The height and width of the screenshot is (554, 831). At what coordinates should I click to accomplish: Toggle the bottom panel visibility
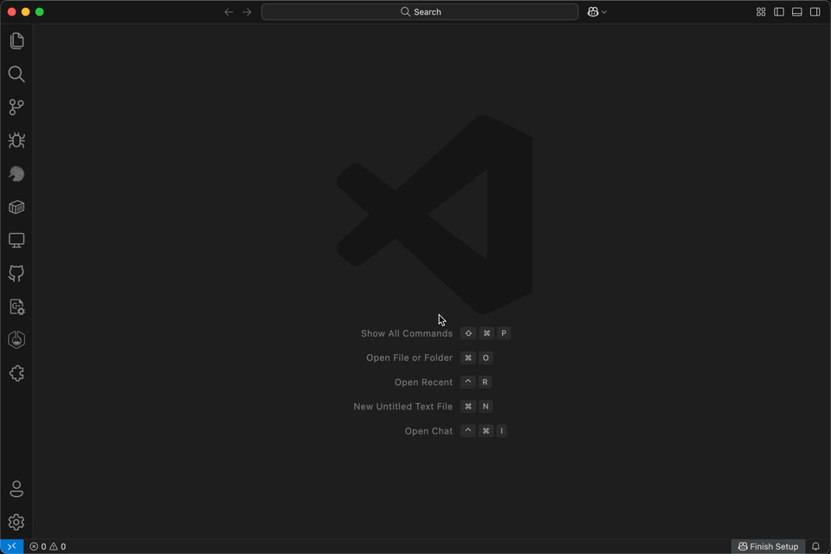click(796, 11)
